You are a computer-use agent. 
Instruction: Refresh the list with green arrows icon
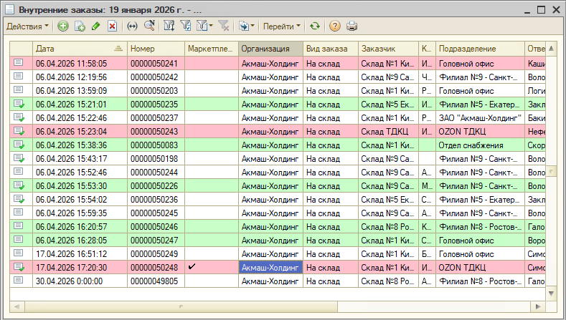(x=315, y=26)
